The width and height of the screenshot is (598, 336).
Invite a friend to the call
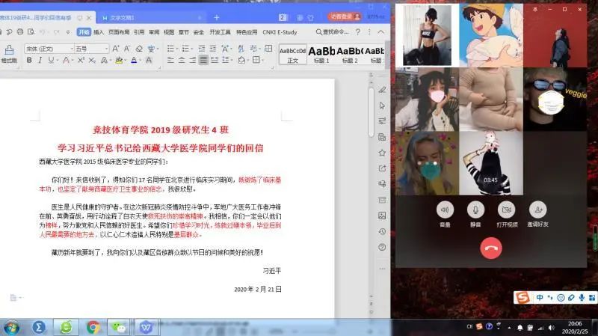coord(537,210)
